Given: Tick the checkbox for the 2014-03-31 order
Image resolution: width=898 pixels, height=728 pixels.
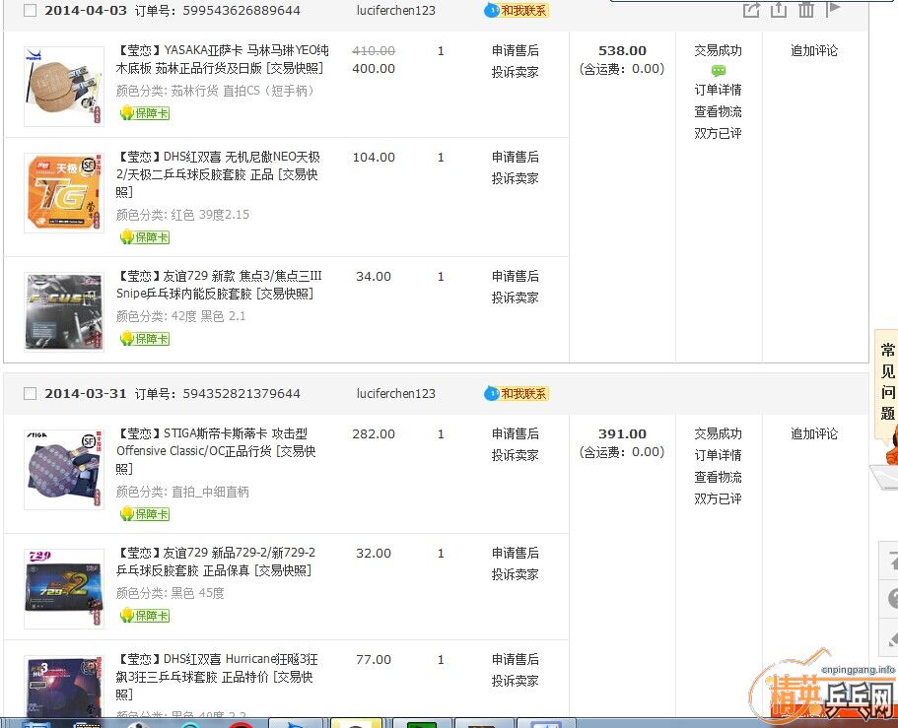Looking at the screenshot, I should pyautogui.click(x=30, y=394).
